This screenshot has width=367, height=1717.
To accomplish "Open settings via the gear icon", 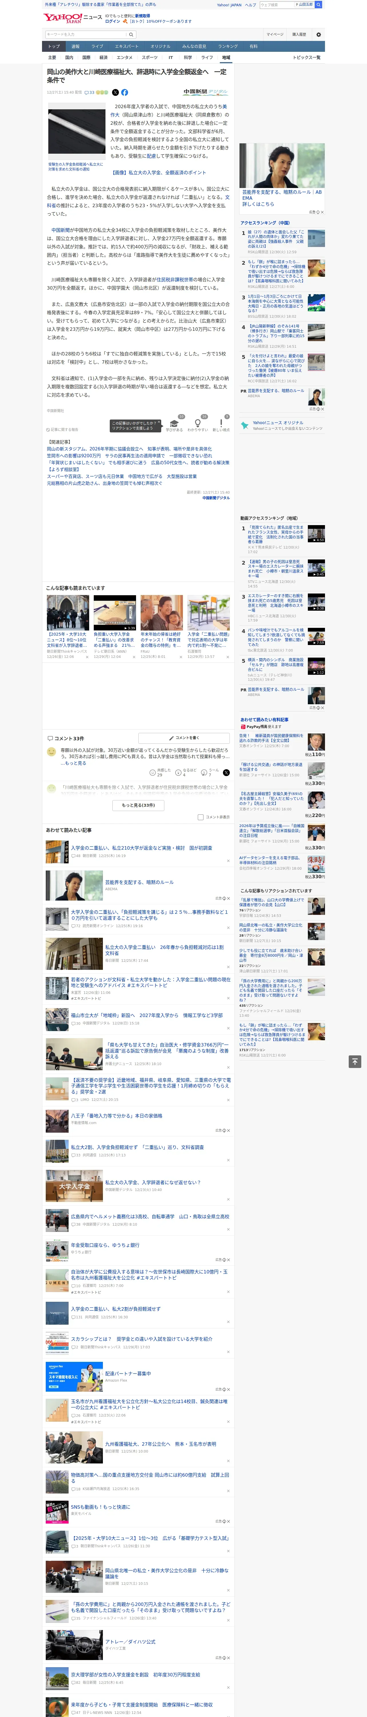I will (318, 35).
